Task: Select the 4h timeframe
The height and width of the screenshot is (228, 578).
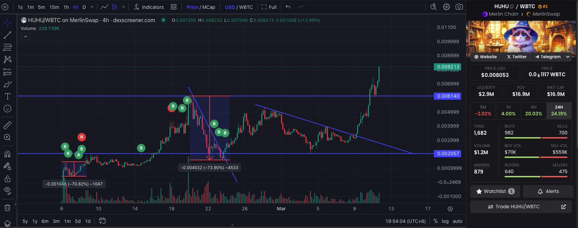Action: click(76, 7)
